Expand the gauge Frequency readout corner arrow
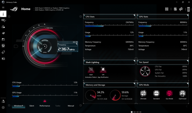Image resolution: width=192 pixels, height=113 pixels. [76, 44]
